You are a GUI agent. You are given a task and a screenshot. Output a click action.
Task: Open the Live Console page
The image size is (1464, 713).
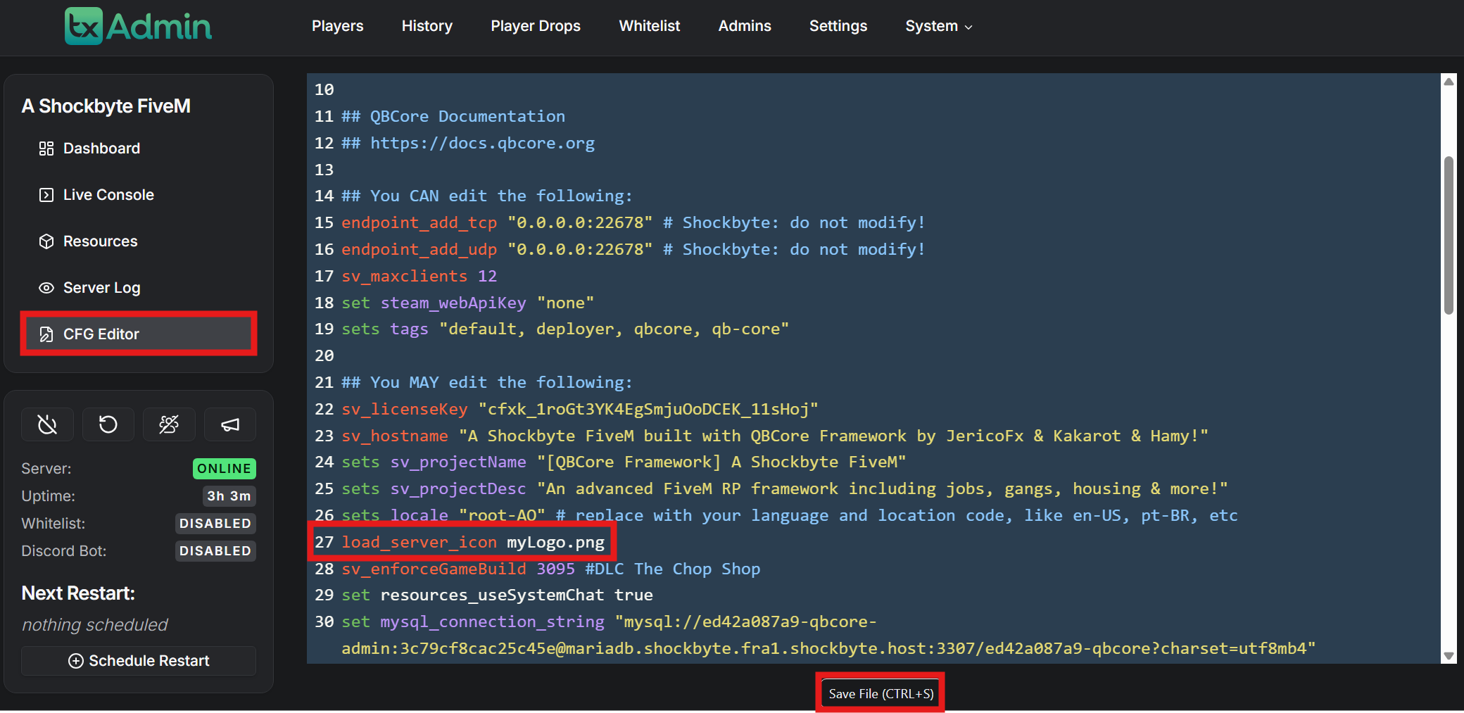click(108, 195)
